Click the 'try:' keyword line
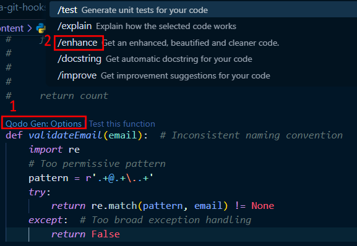 [x=40, y=192]
